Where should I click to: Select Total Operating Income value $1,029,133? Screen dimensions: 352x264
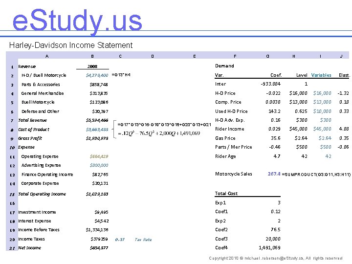click(97, 194)
